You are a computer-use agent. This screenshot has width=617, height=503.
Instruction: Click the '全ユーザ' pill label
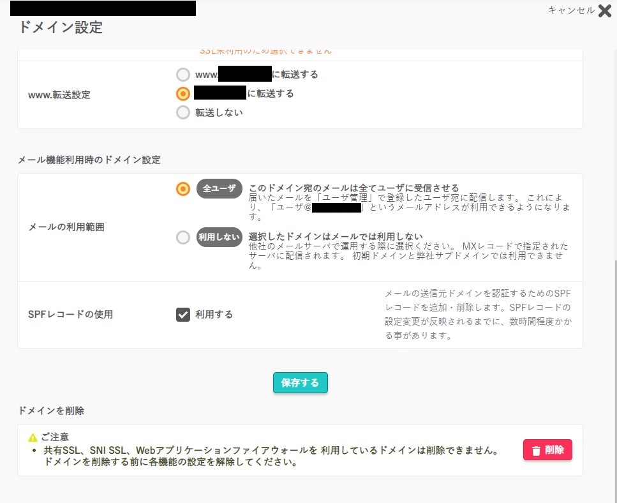click(x=219, y=188)
